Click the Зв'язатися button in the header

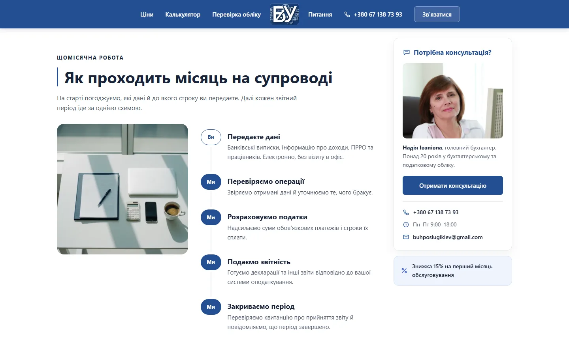point(437,14)
